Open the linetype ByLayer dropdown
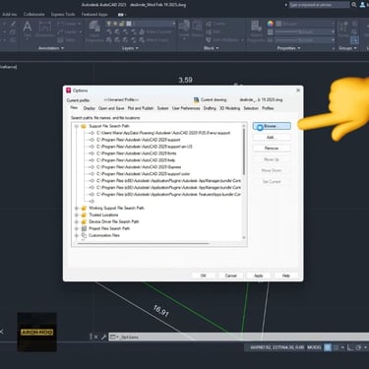Screen dimensions: 369x369 point(305,39)
